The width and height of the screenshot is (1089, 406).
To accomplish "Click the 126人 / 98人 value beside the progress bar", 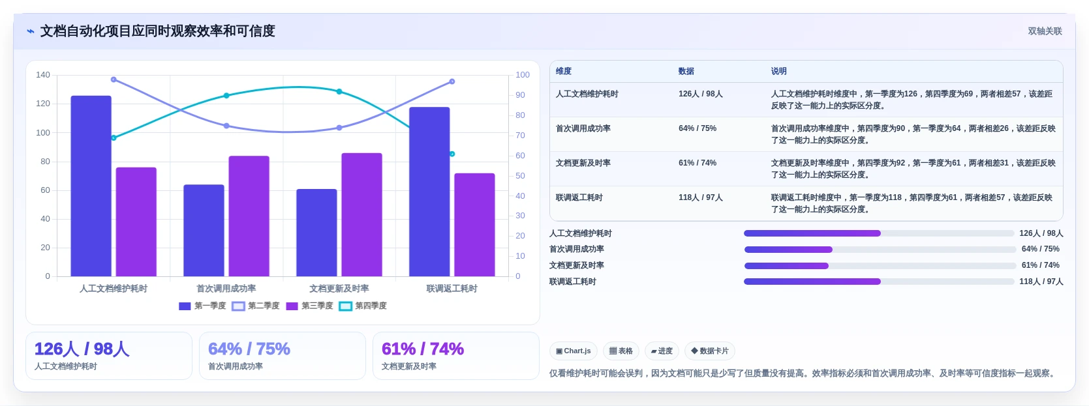I will click(1041, 233).
